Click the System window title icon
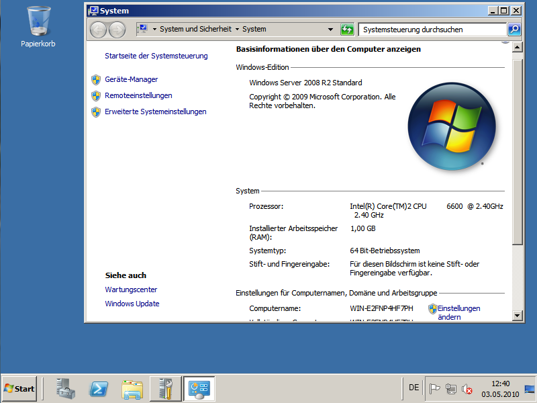 click(93, 11)
